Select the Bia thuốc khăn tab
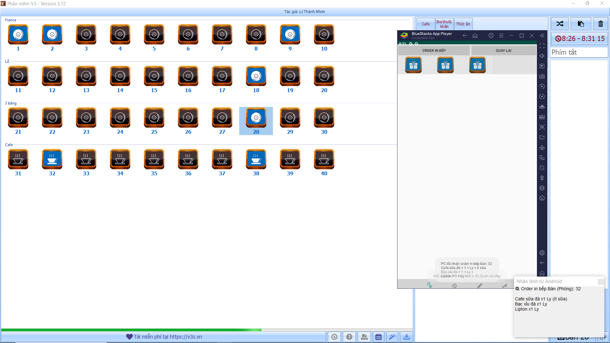610x343 pixels. (x=444, y=24)
